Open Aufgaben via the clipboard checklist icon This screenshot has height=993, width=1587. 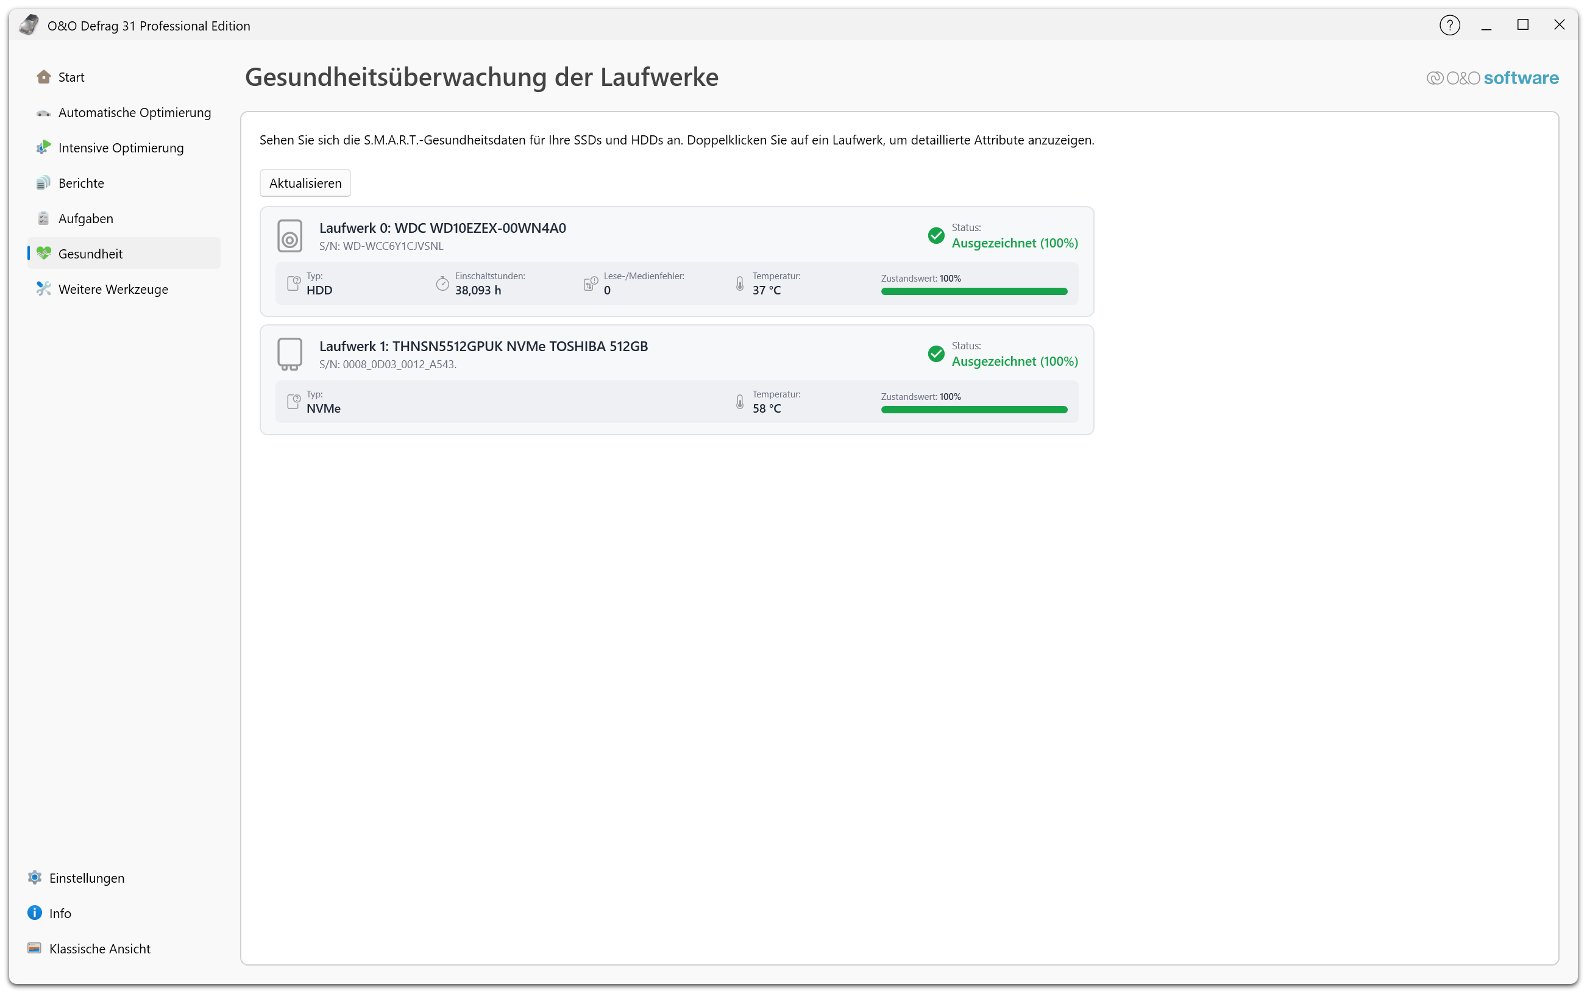click(43, 218)
